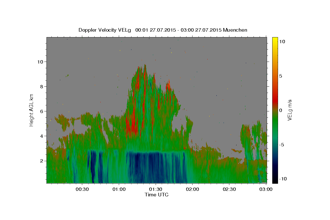Click the colorbar value 0
The width and height of the screenshot is (330, 220).
pyautogui.click(x=280, y=110)
